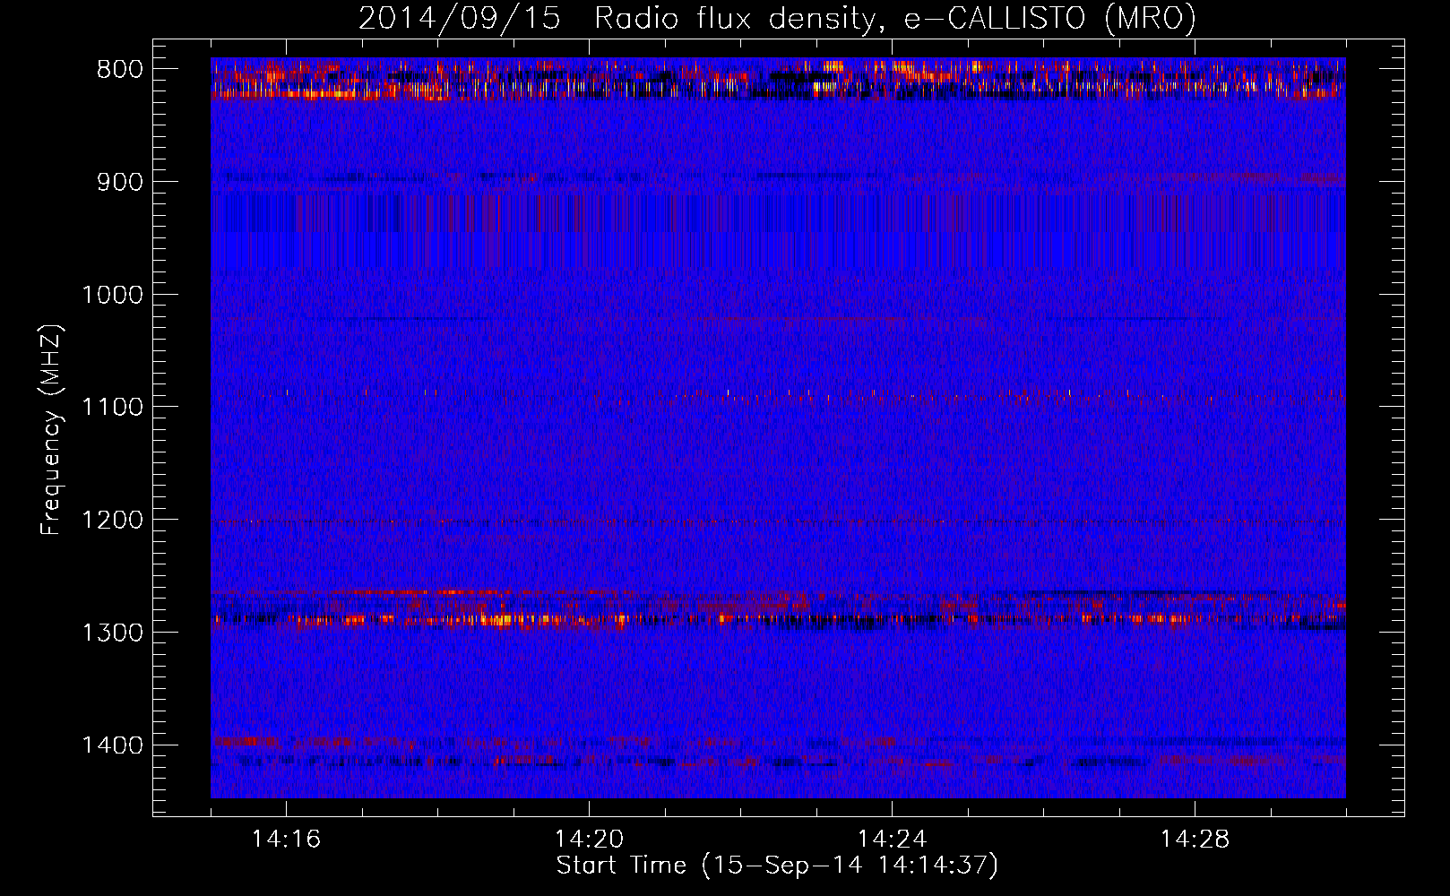
Task: Click the 14:28 time tick label
Action: click(x=1195, y=840)
